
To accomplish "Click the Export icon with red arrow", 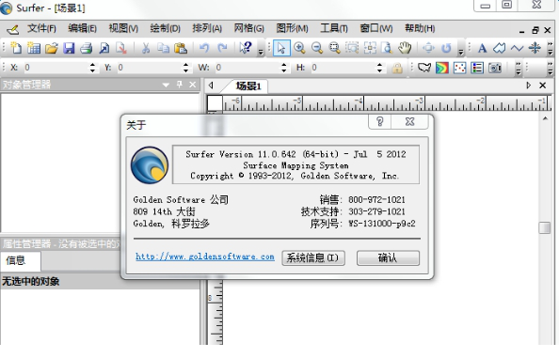I will click(121, 48).
